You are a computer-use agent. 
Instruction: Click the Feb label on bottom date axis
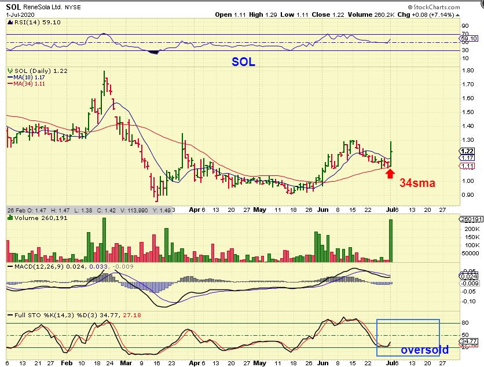pyautogui.click(x=67, y=363)
